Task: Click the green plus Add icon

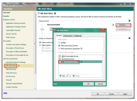Action: pos(61,76)
